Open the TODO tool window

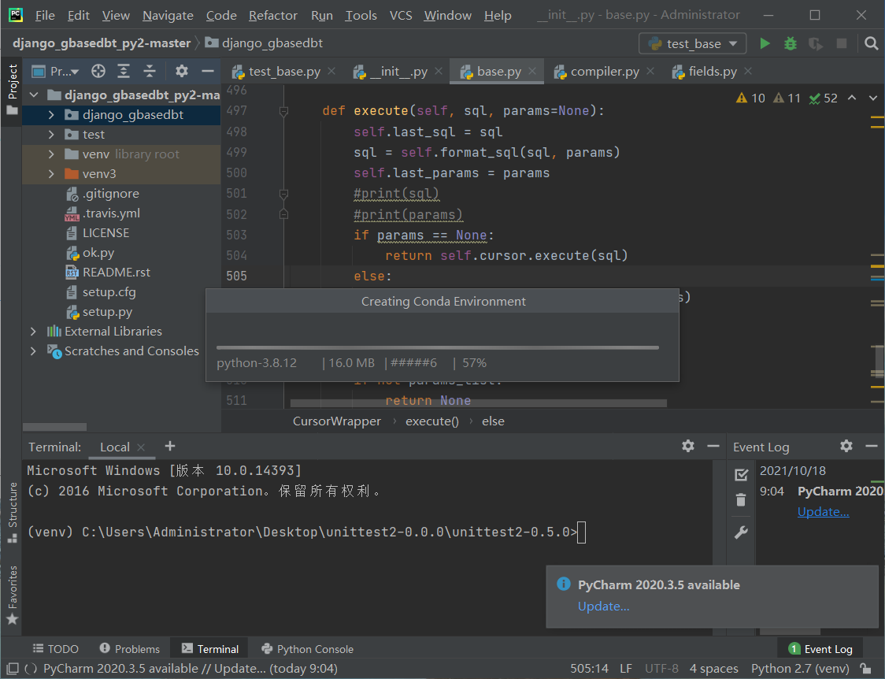[55, 648]
